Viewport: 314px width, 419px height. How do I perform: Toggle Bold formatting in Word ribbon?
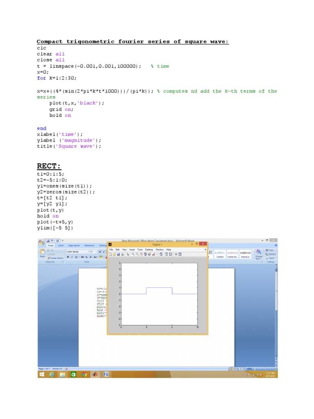[x=68, y=257]
